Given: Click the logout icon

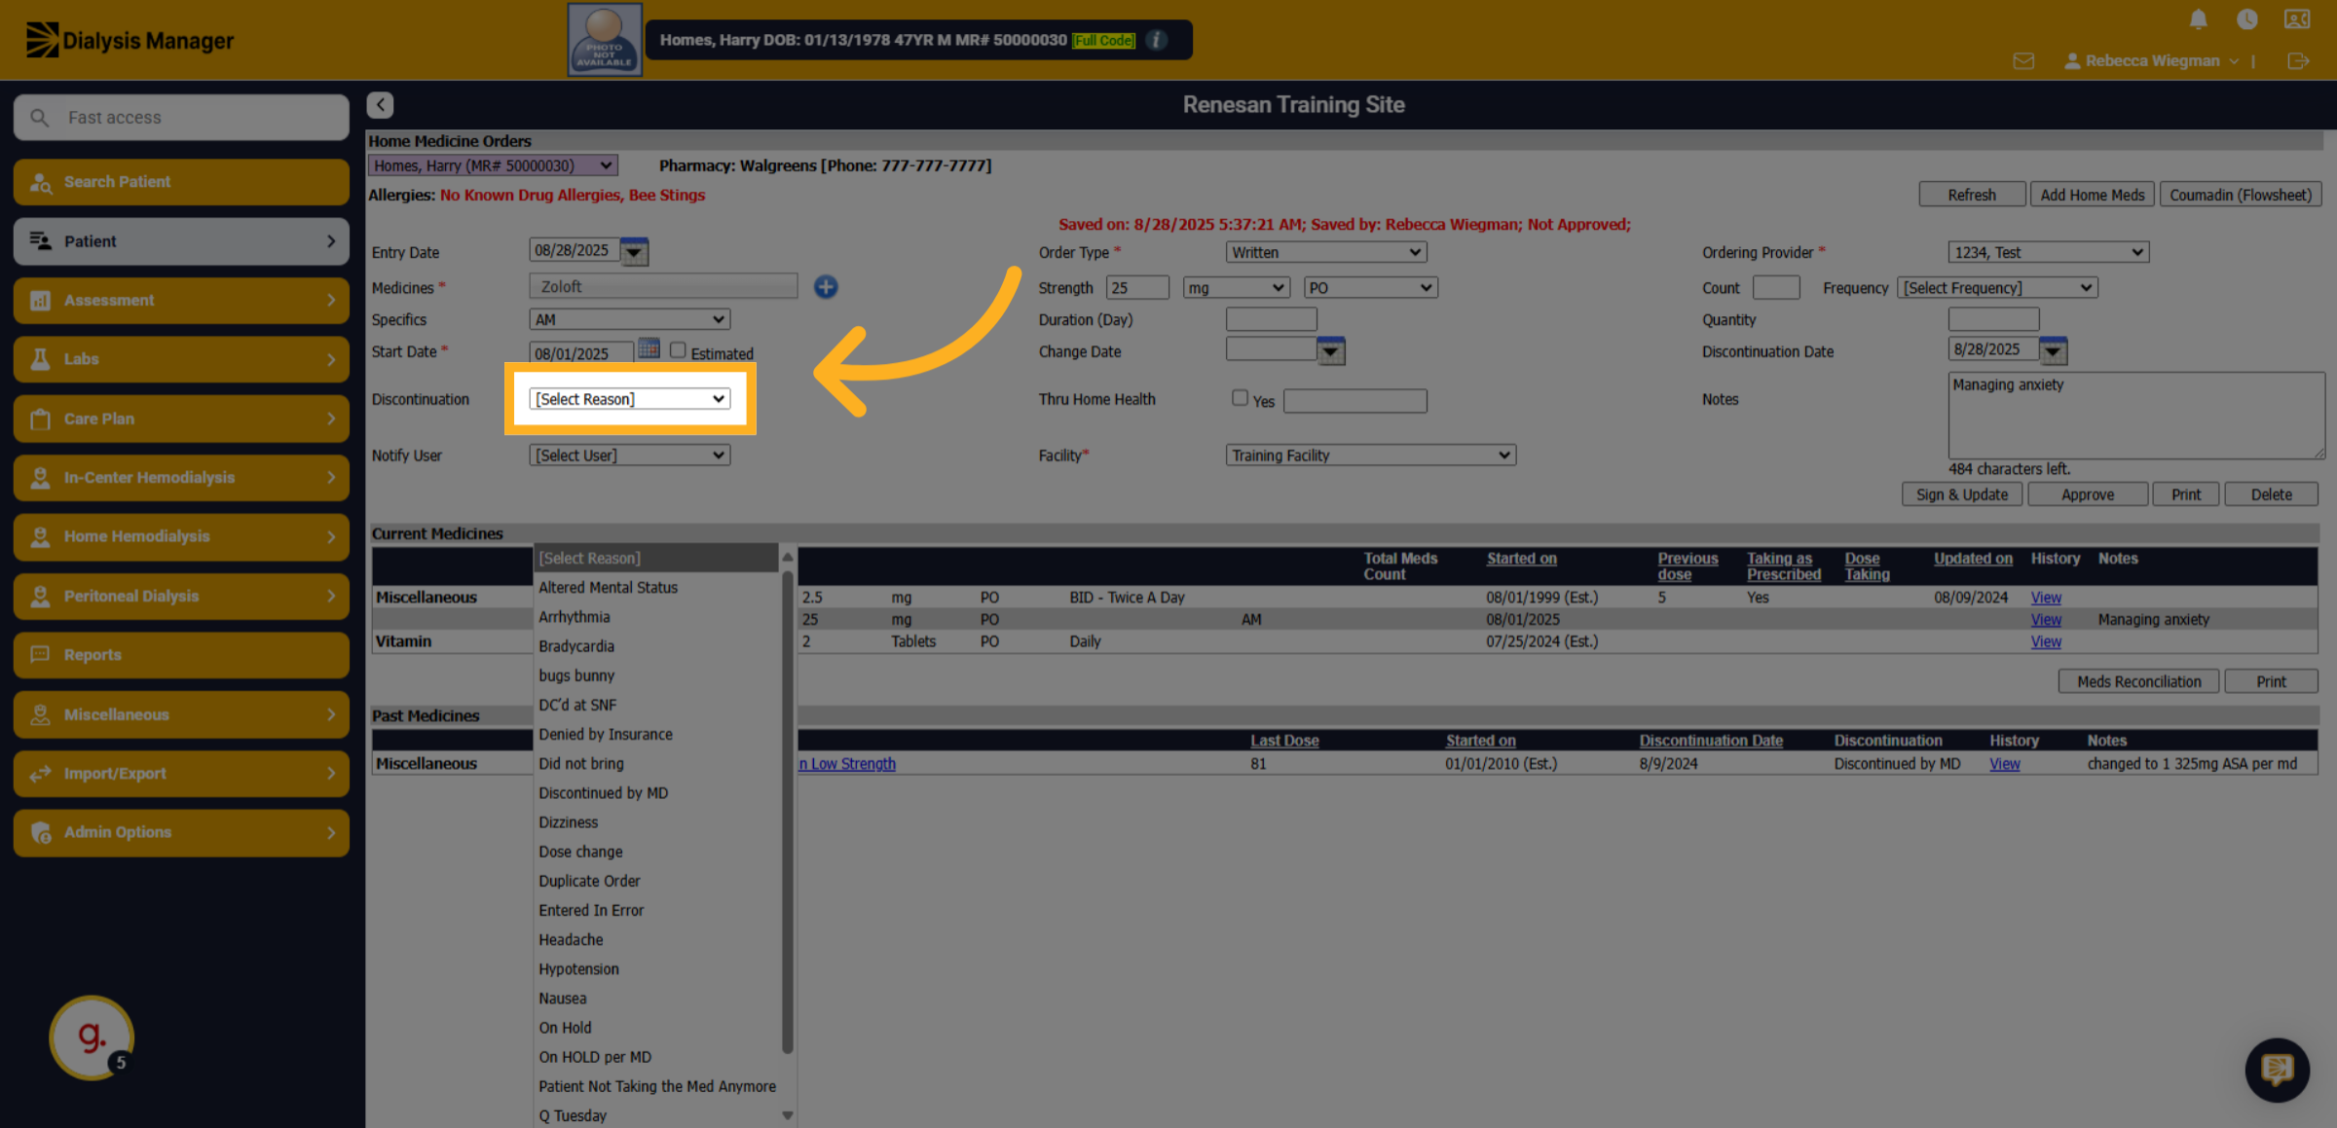Looking at the screenshot, I should [2298, 61].
